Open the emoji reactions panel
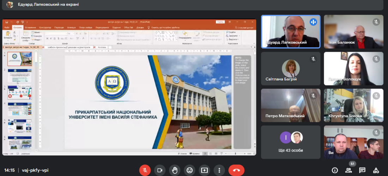 pos(190,170)
